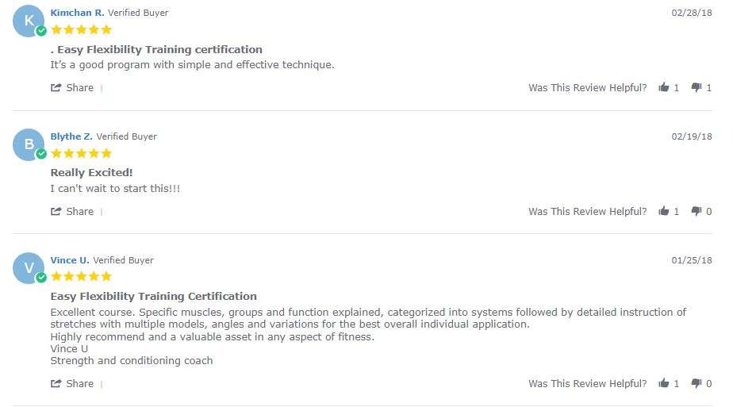The width and height of the screenshot is (733, 407).
Task: Mark Vince U.'s review as helpful
Action: pyautogui.click(x=663, y=383)
